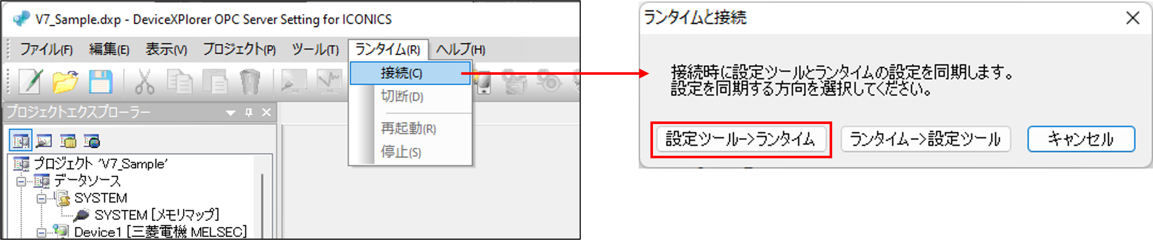Click the キャンセル button
This screenshot has width=1153, height=240.
click(1080, 139)
